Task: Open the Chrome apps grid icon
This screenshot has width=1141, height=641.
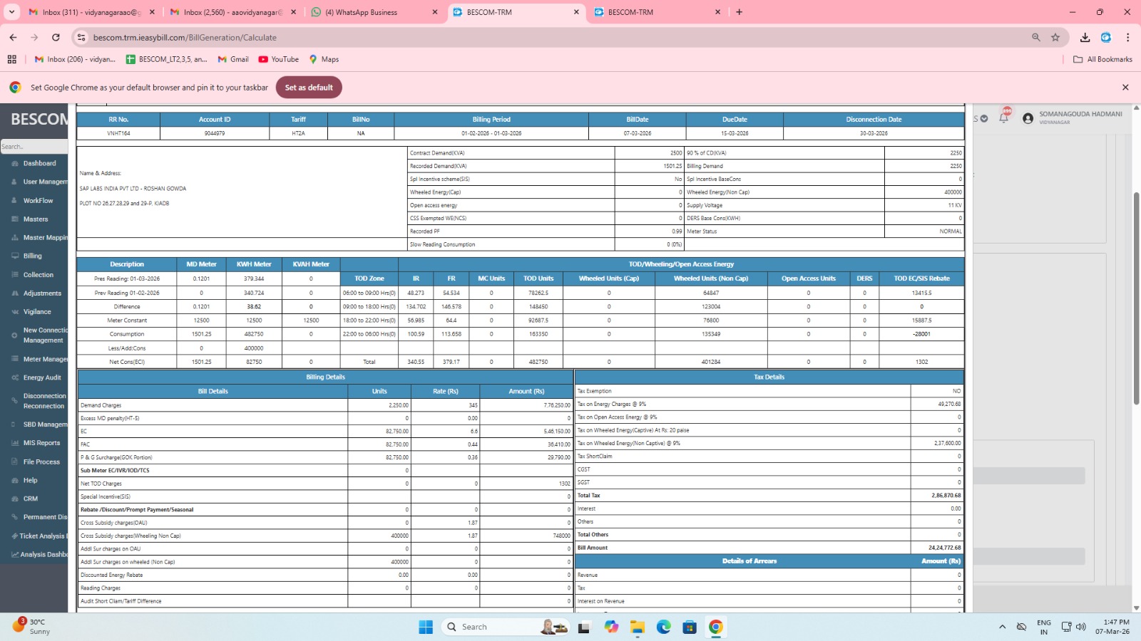Action: pos(12,60)
